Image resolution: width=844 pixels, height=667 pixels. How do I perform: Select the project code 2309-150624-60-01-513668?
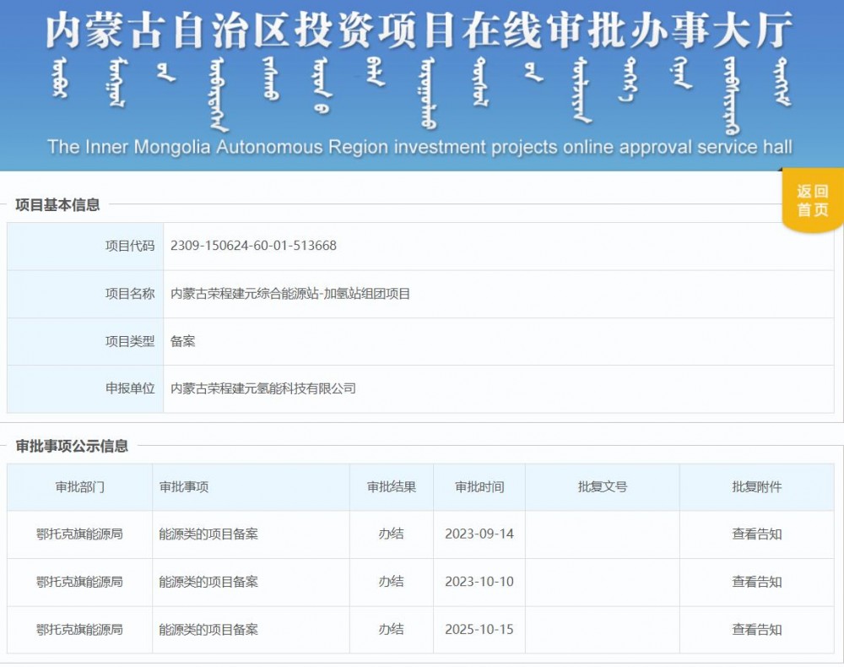252,246
